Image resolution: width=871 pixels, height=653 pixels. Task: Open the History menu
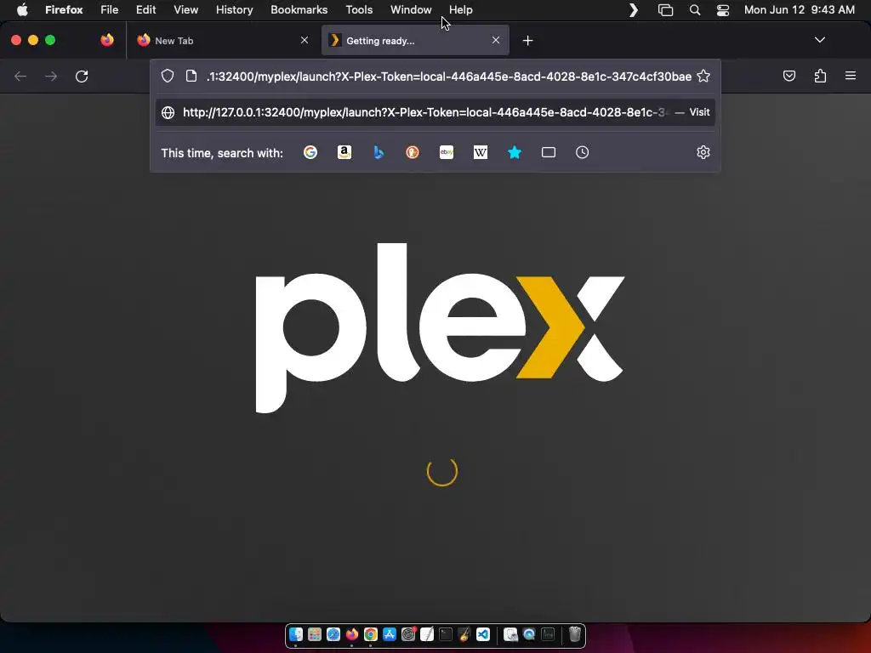pos(235,9)
